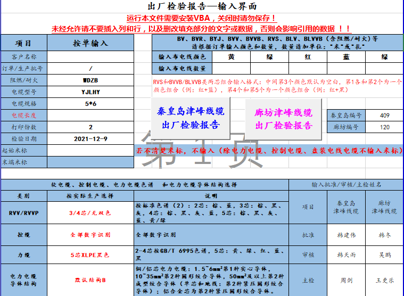Click the empty 电缆长度 input cell

(x=90, y=115)
